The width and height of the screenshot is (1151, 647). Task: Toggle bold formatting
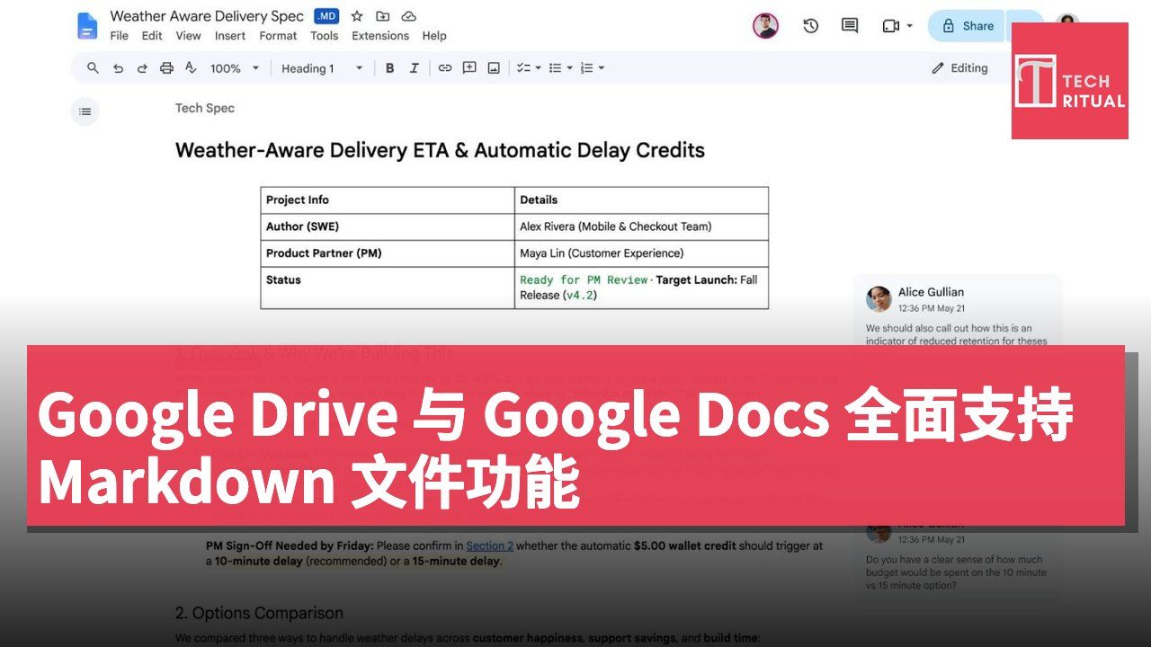(389, 68)
